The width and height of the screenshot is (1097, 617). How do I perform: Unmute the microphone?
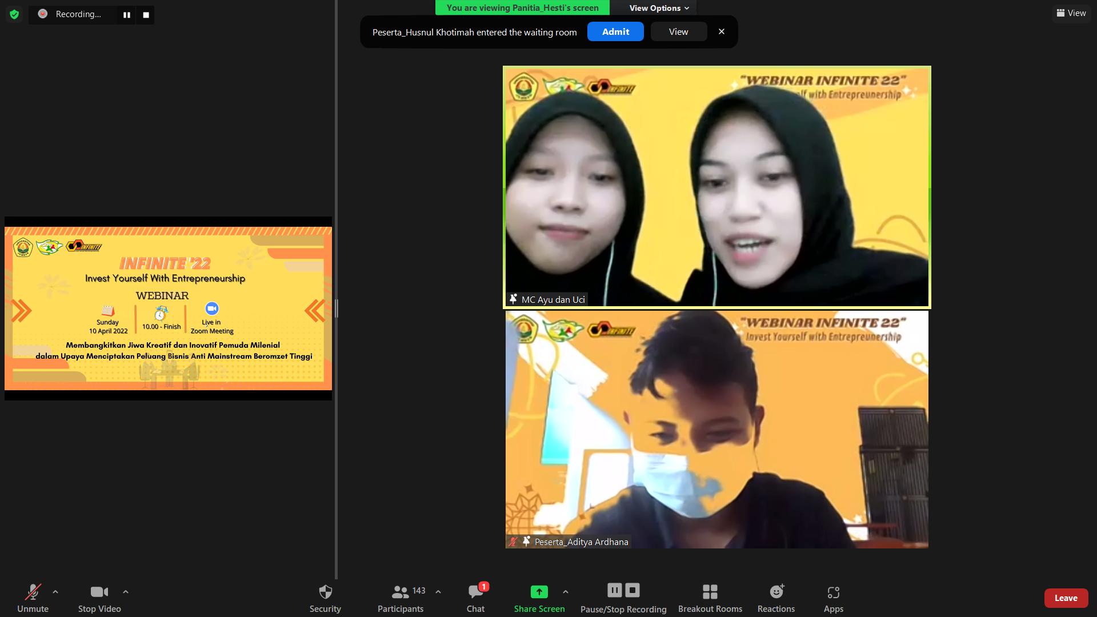[33, 592]
